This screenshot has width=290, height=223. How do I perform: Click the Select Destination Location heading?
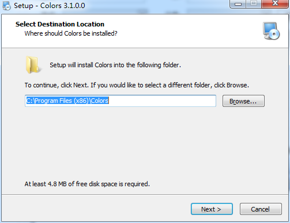click(x=60, y=24)
